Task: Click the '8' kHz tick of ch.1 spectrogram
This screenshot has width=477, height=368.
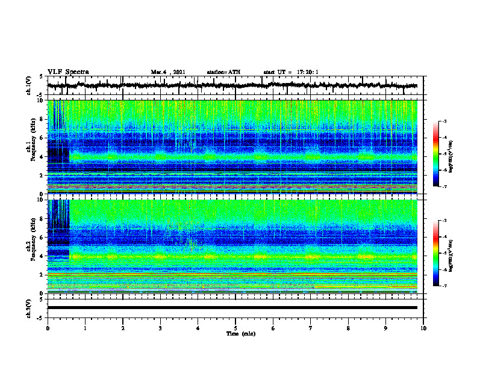Action: coord(42,119)
